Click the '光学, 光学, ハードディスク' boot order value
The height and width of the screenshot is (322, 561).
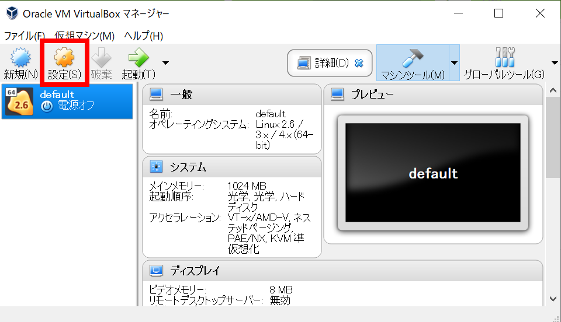[266, 202]
